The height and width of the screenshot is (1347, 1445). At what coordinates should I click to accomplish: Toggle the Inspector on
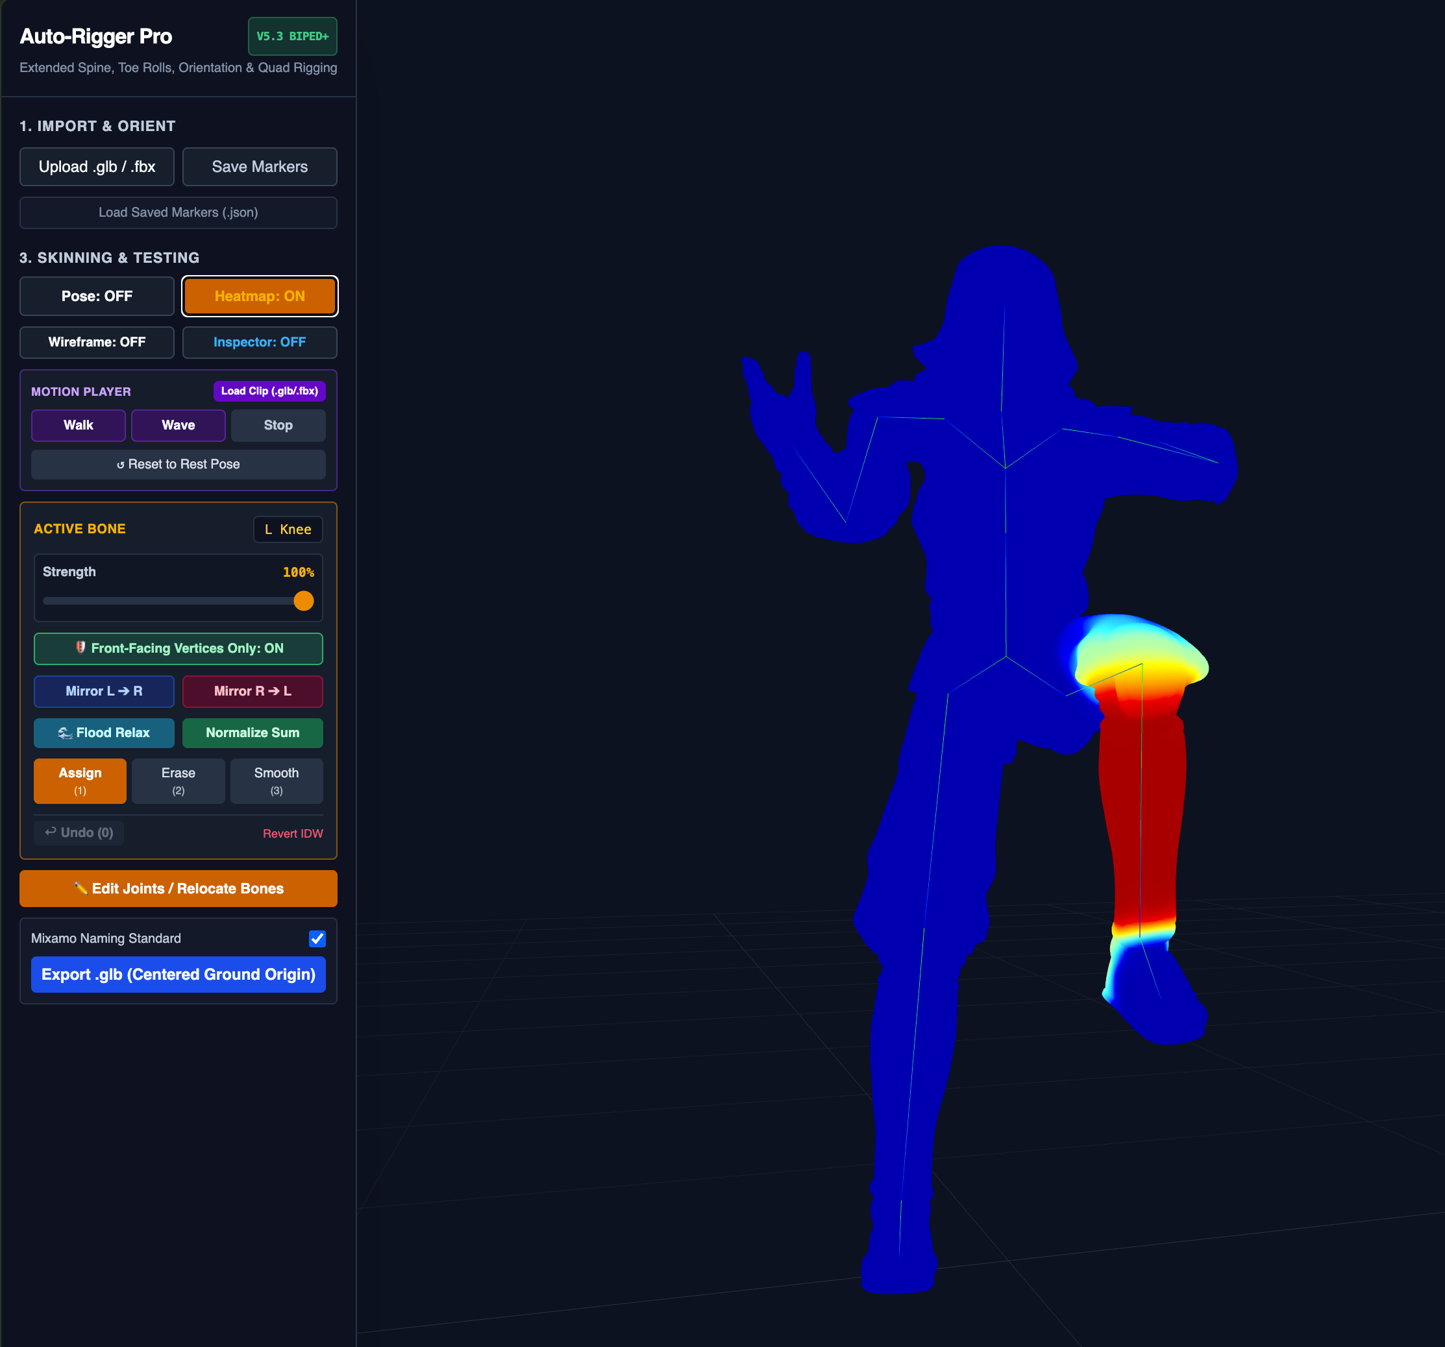click(x=260, y=341)
